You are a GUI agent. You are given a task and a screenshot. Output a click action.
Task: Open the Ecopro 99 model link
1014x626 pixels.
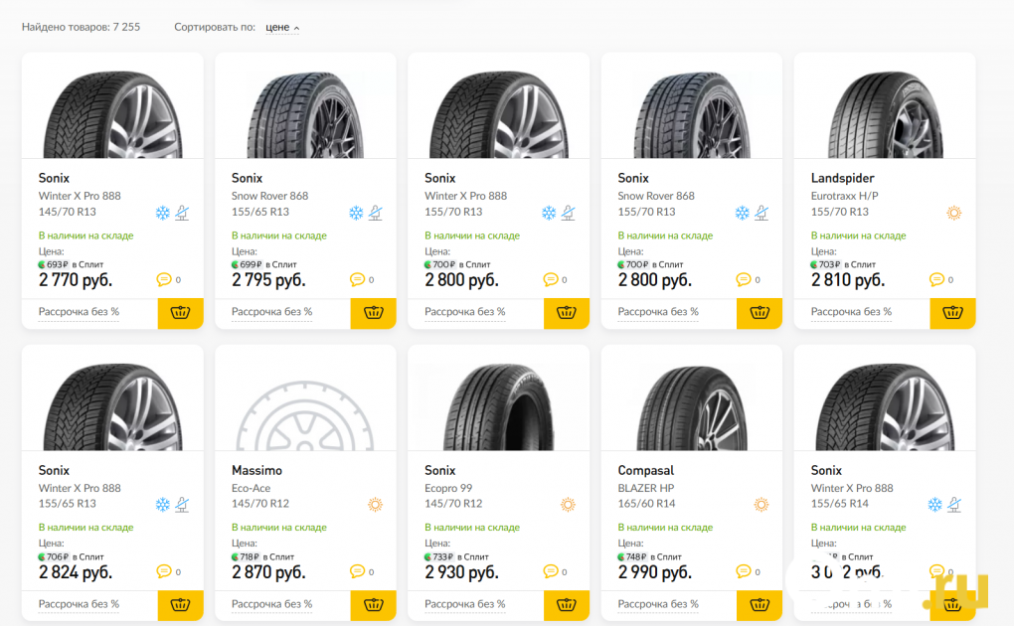click(x=448, y=488)
